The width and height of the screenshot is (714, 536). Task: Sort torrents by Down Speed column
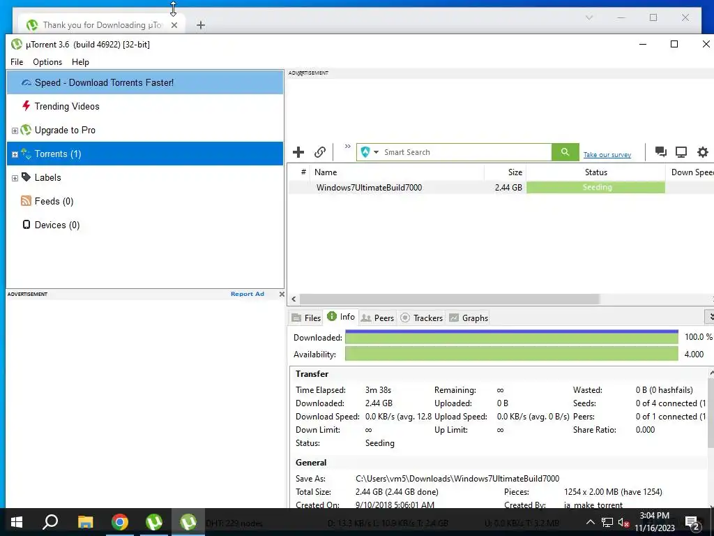[690, 172]
